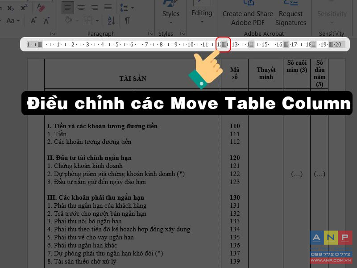Click "2. Các khoản tương đương tiền"
Viewport: 357px width, 268px height.
[x=89, y=142]
